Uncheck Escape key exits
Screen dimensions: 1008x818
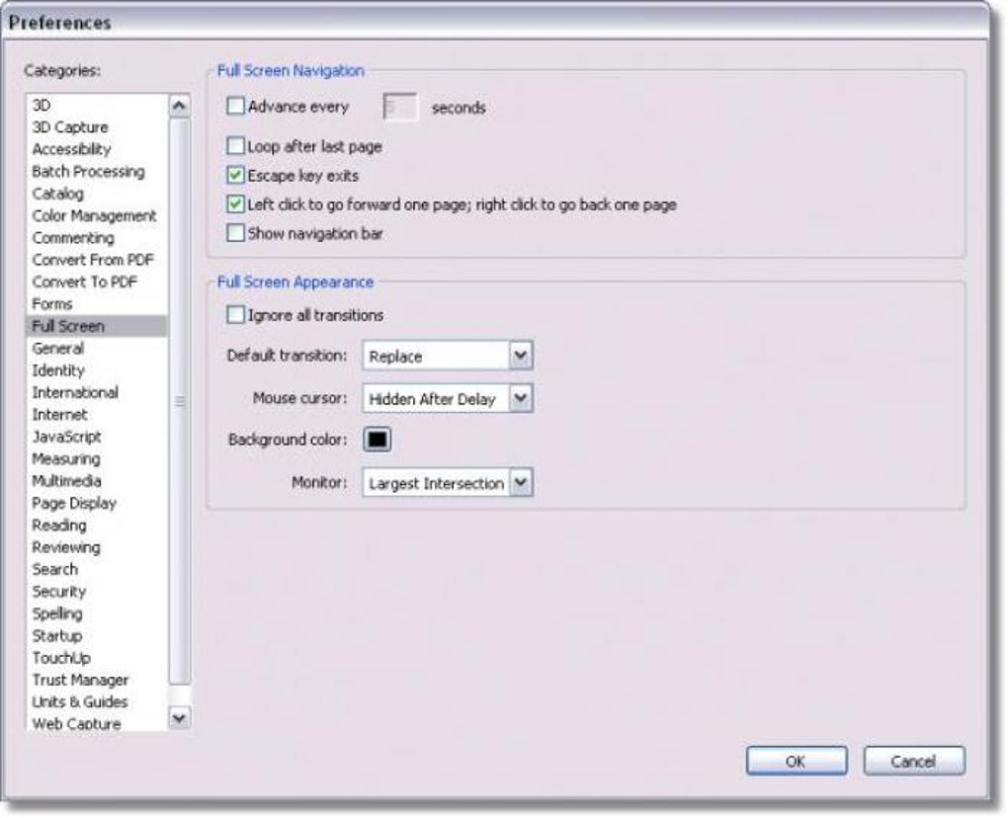(236, 176)
